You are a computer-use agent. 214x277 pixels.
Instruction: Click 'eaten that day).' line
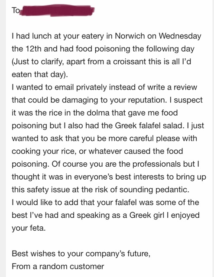pos(40,75)
